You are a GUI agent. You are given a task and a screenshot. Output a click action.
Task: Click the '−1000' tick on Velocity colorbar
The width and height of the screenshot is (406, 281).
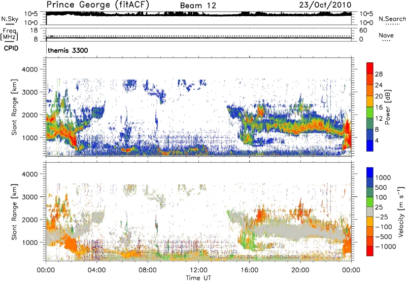[385, 247]
